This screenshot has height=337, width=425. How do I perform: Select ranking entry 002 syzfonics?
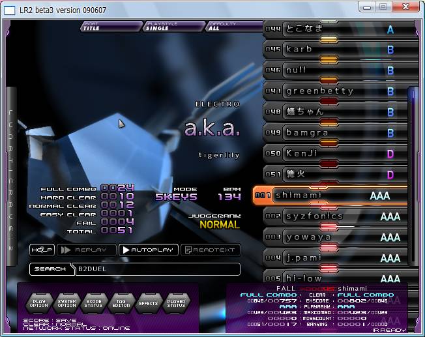[x=336, y=216]
